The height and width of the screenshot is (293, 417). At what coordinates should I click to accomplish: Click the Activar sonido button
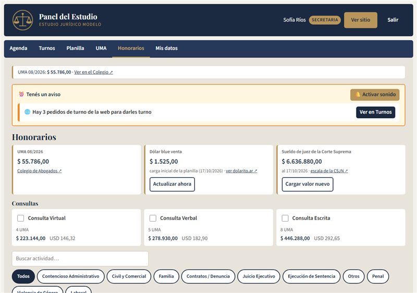click(x=375, y=95)
